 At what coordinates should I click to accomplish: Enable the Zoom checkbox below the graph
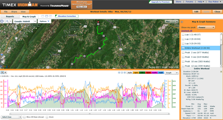pyautogui.click(x=47, y=117)
